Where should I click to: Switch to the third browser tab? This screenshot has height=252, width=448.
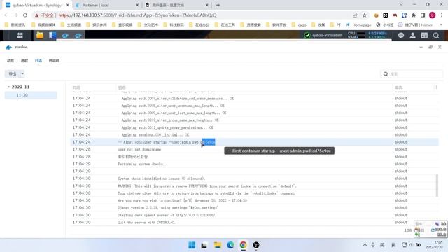[x=176, y=5]
